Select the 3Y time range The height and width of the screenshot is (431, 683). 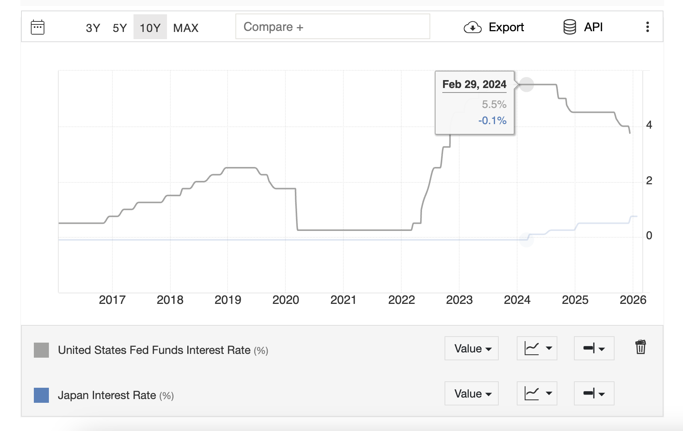pos(93,27)
